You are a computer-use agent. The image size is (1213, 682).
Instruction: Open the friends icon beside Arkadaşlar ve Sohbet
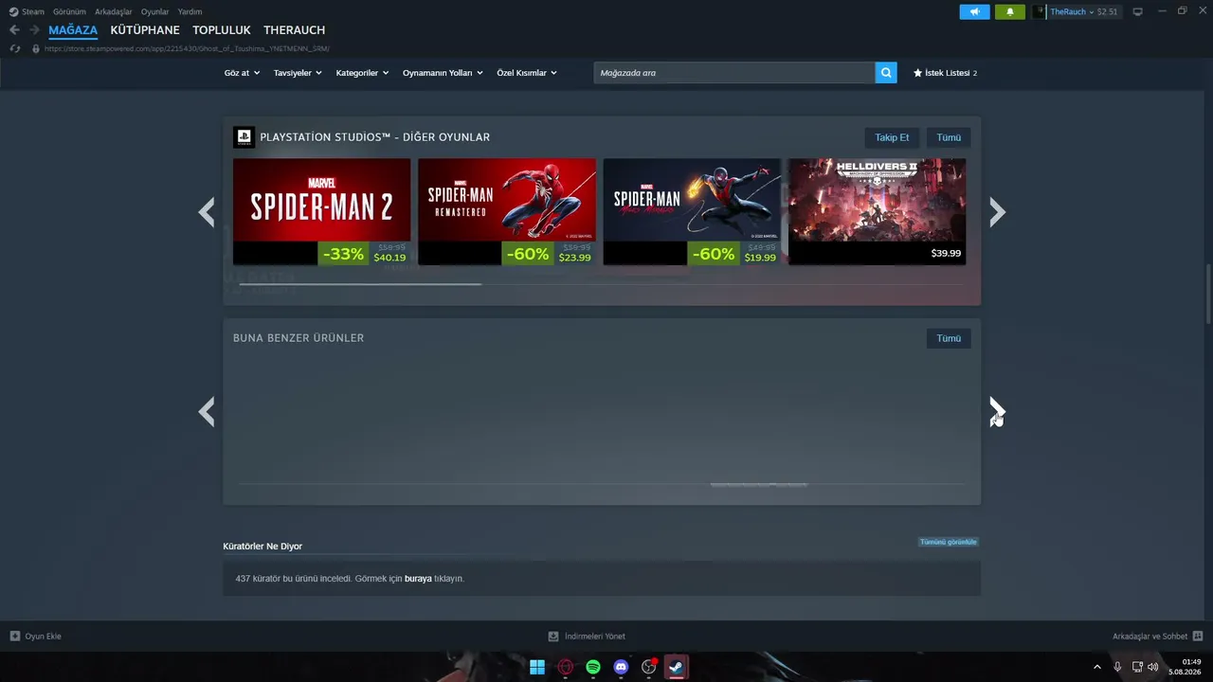[x=1198, y=637]
